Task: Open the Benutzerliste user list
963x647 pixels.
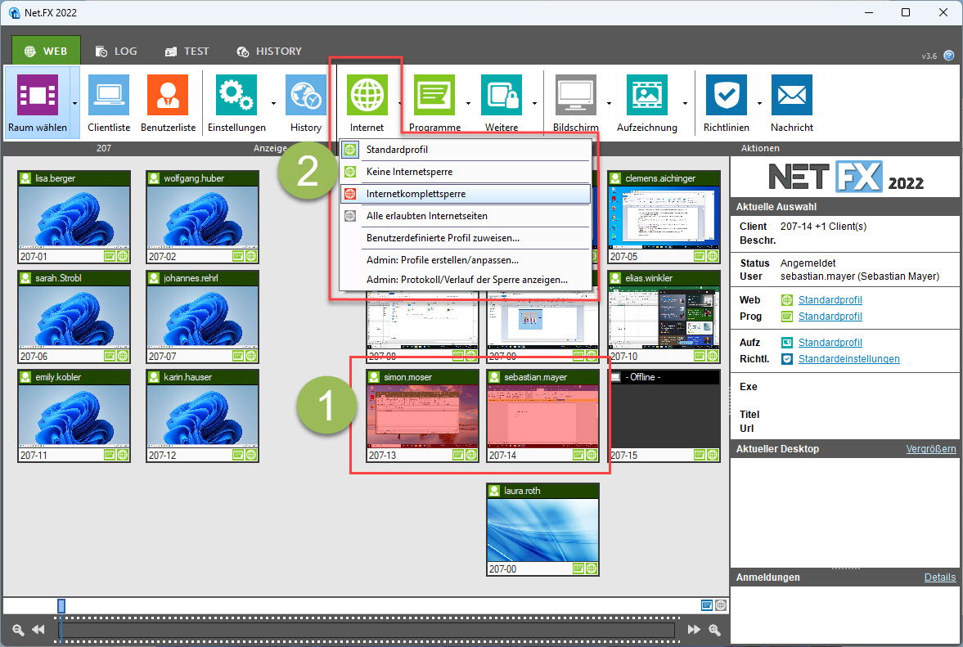Action: click(168, 102)
